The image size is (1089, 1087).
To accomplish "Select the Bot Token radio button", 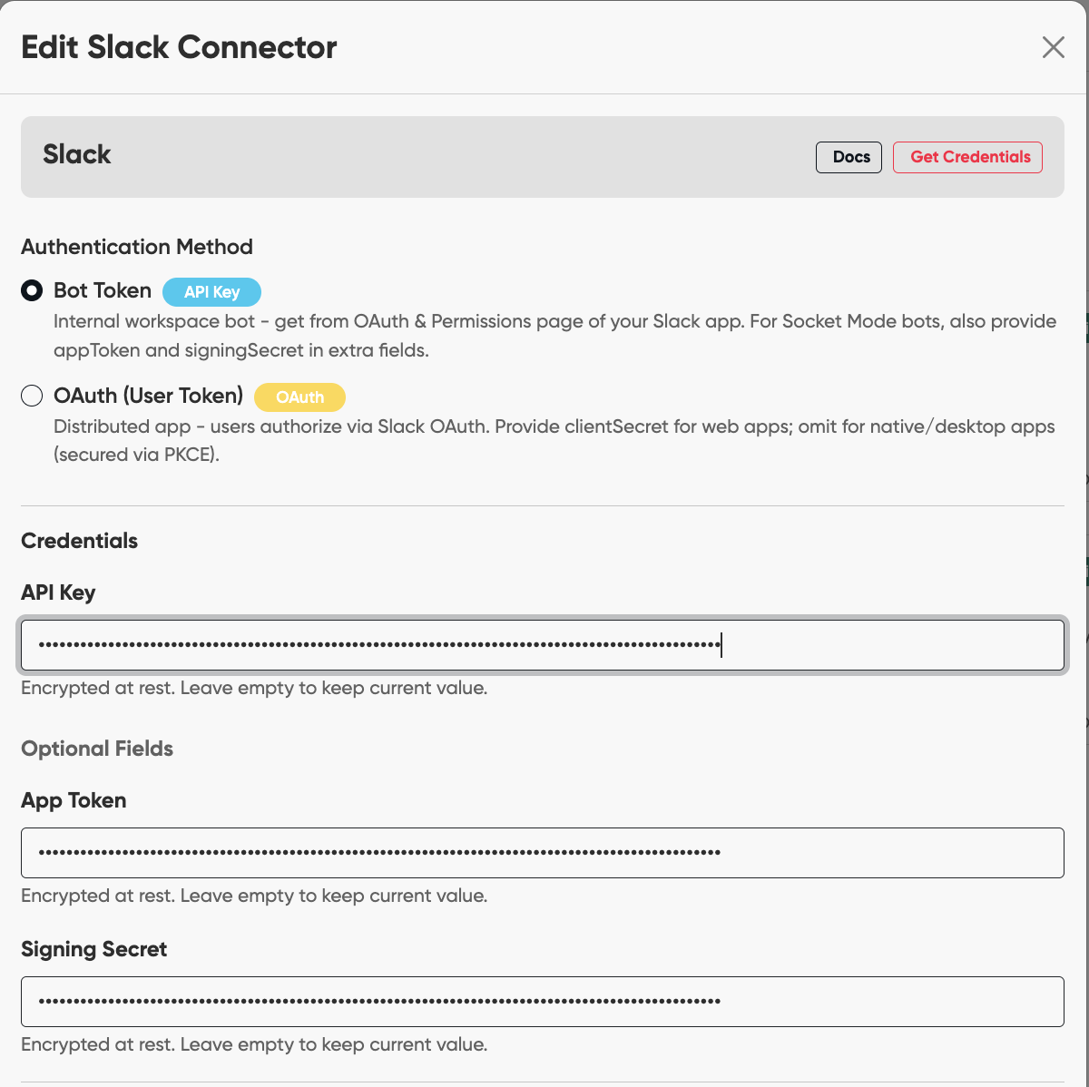I will pyautogui.click(x=32, y=290).
